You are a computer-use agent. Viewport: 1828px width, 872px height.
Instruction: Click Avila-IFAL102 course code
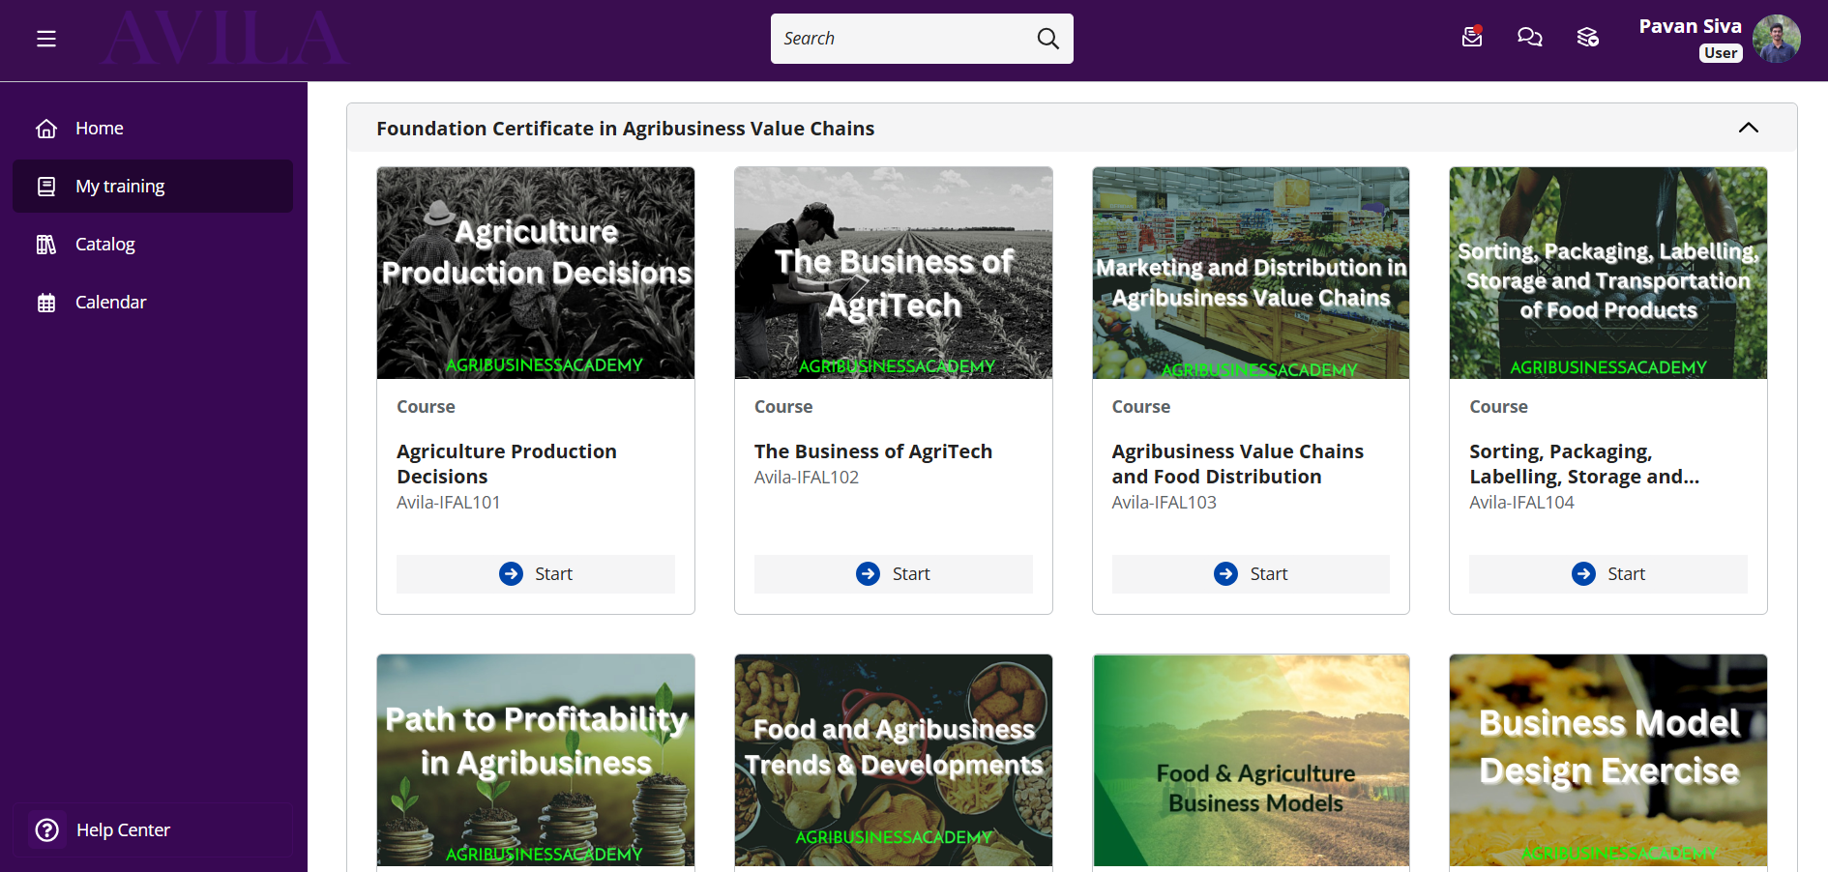pyautogui.click(x=807, y=478)
